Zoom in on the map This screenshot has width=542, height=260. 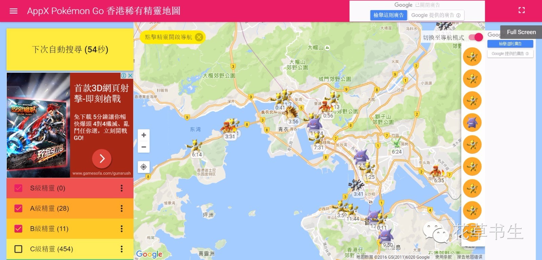click(x=144, y=135)
